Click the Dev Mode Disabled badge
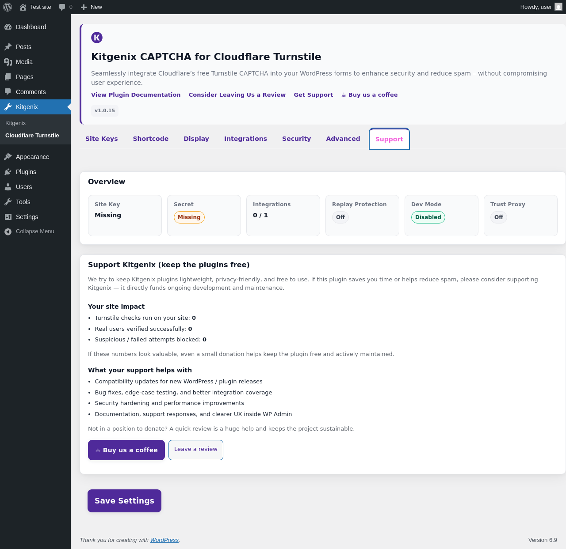 pos(428,217)
